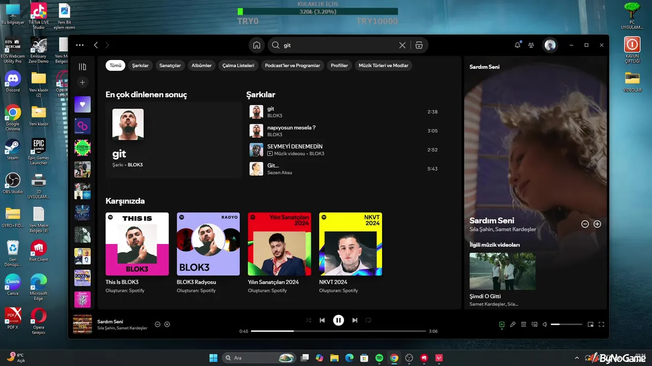Open 'Şimdi O Gitti' related video
The height and width of the screenshot is (366, 652).
click(x=502, y=280)
